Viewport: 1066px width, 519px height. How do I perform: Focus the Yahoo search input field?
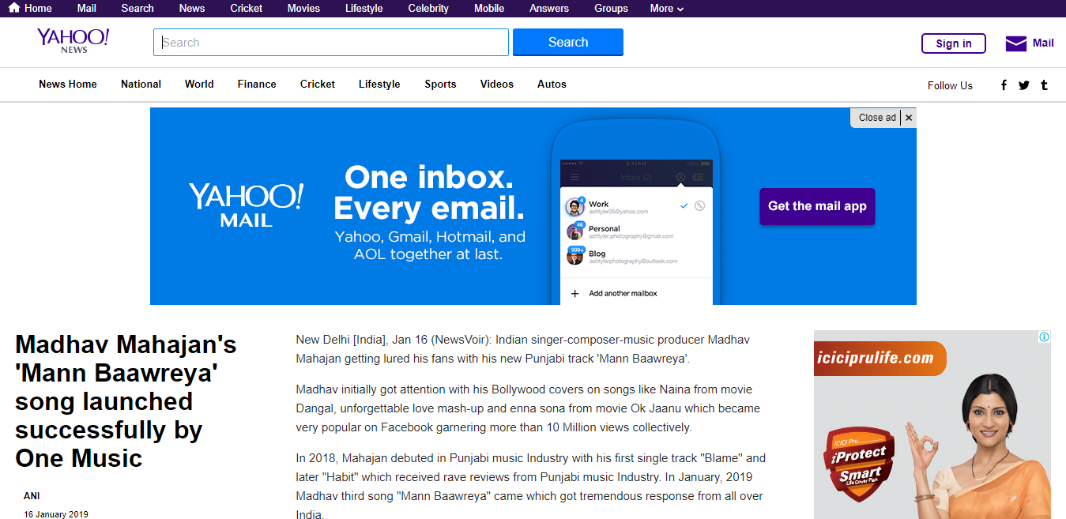[x=331, y=43]
